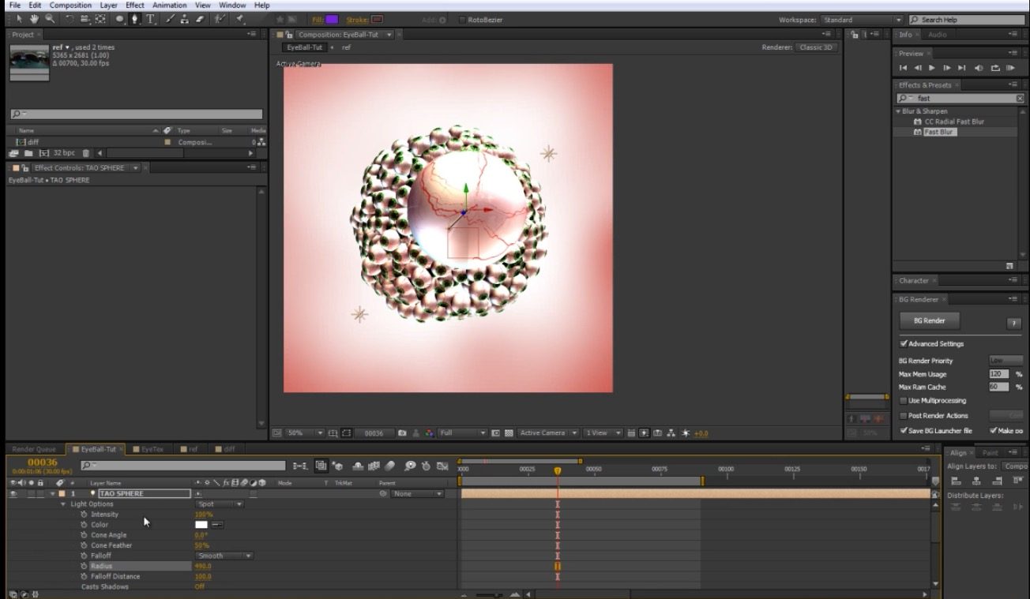Toggle the Make po checkbox

click(993, 431)
